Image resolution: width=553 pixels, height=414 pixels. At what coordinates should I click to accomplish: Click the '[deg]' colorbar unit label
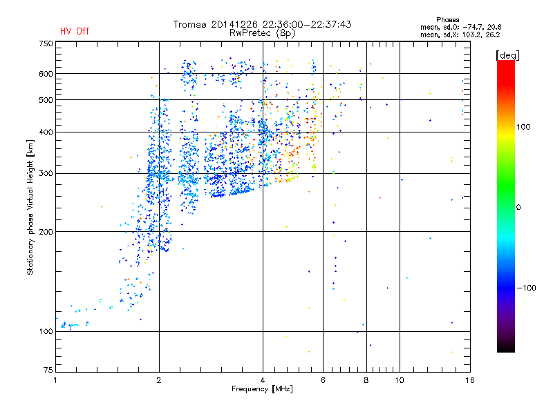click(507, 55)
